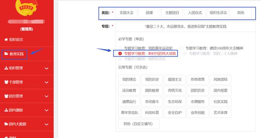Select the 党的理论 daily topic button
This screenshot has height=138, width=261.
pyautogui.click(x=129, y=80)
